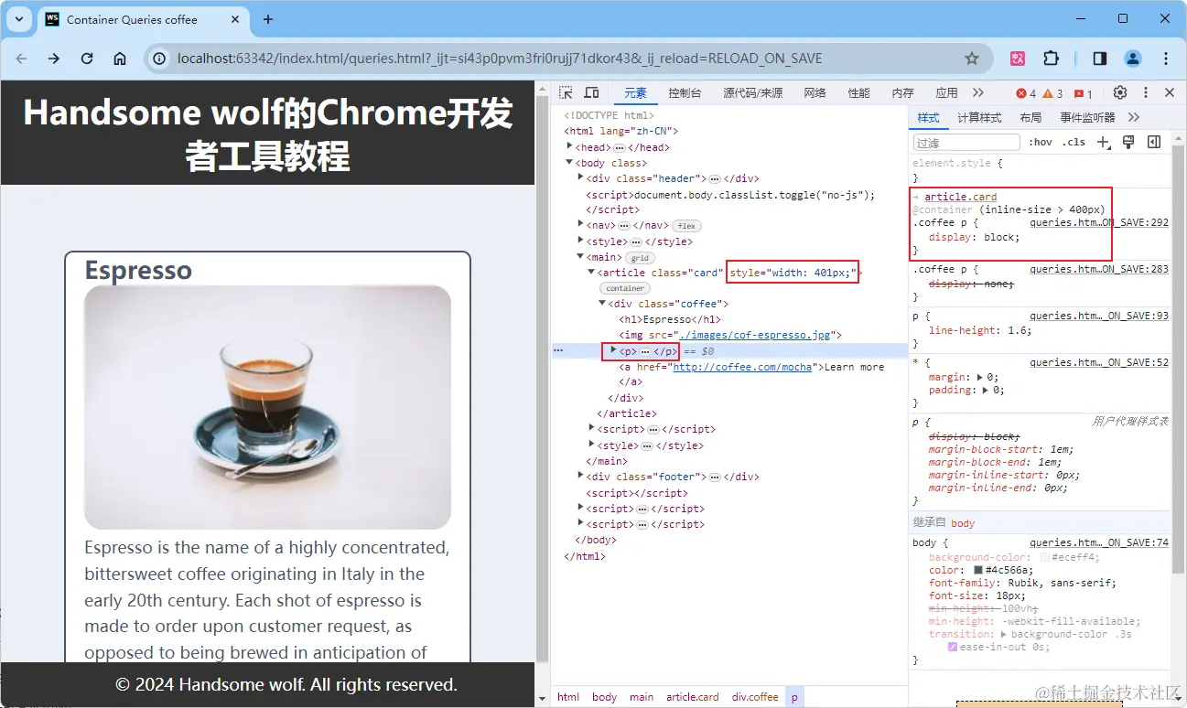Click the grid badge on main element
The image size is (1187, 708).
coord(640,258)
